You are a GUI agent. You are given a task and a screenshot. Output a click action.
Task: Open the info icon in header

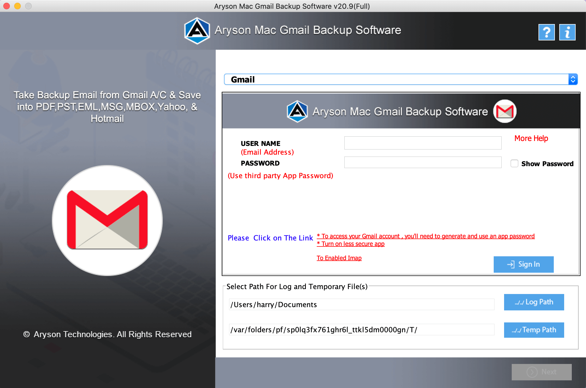pyautogui.click(x=567, y=32)
